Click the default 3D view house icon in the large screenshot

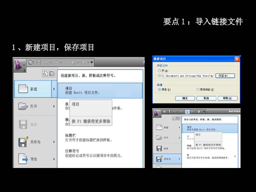pos(83,62)
